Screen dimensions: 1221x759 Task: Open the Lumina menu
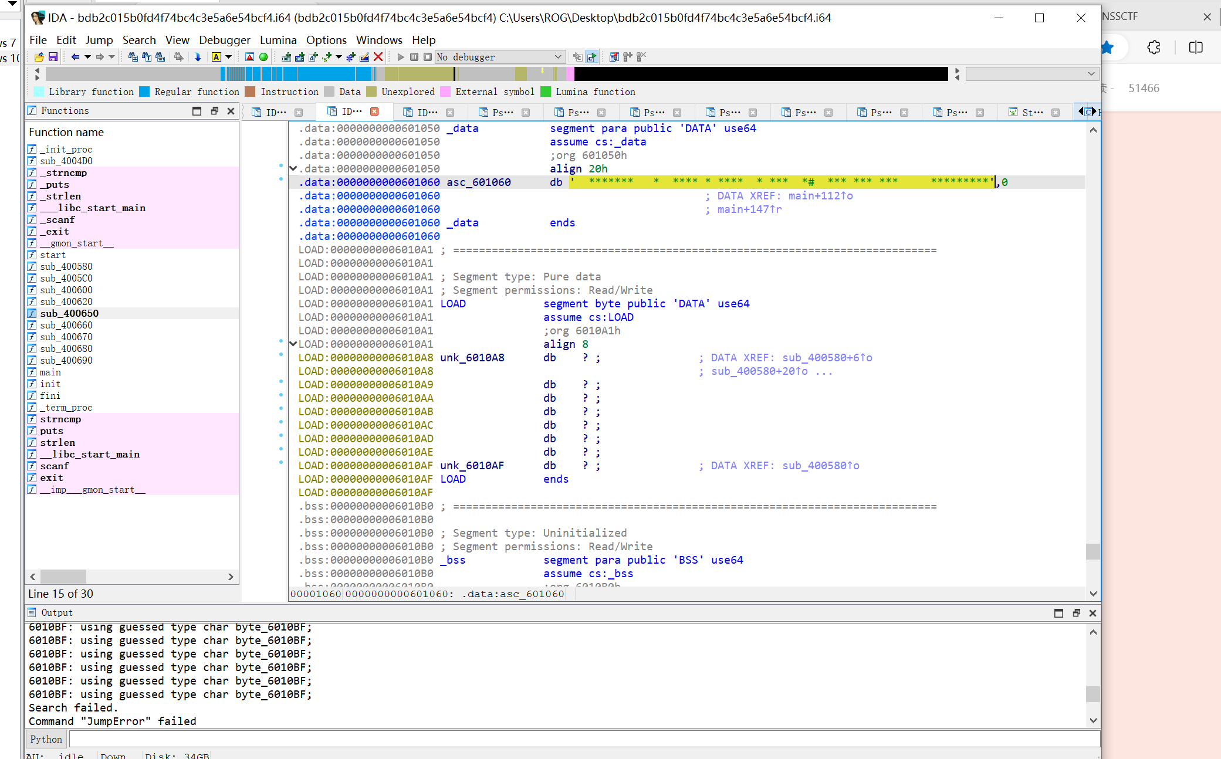(x=278, y=40)
